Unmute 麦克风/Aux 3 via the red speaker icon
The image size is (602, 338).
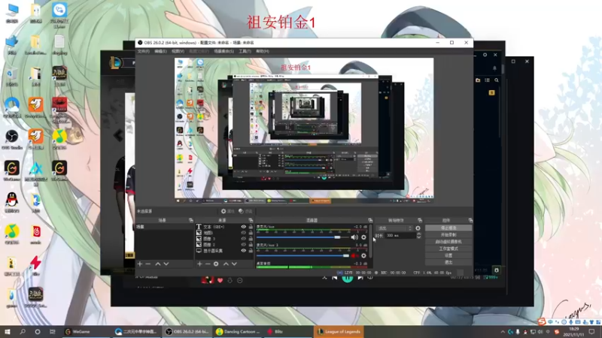[x=354, y=255]
